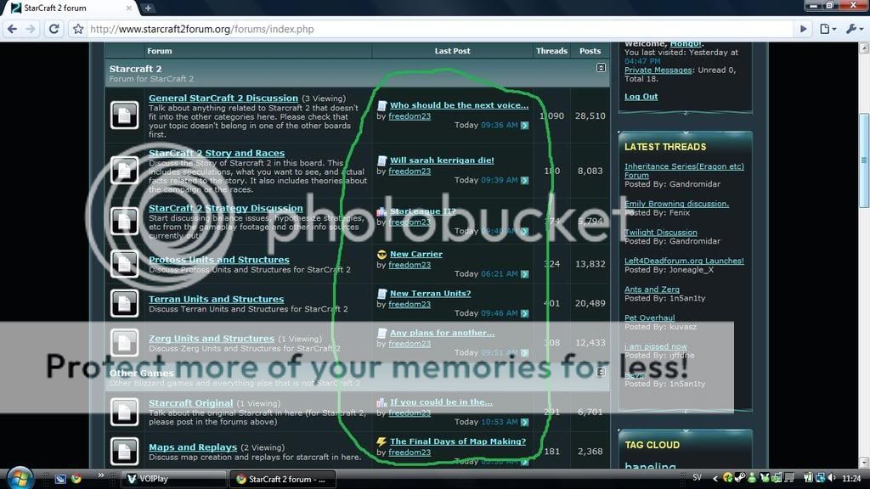Open the Terran Units and Structures forum
Image resolution: width=870 pixels, height=489 pixels.
(216, 299)
